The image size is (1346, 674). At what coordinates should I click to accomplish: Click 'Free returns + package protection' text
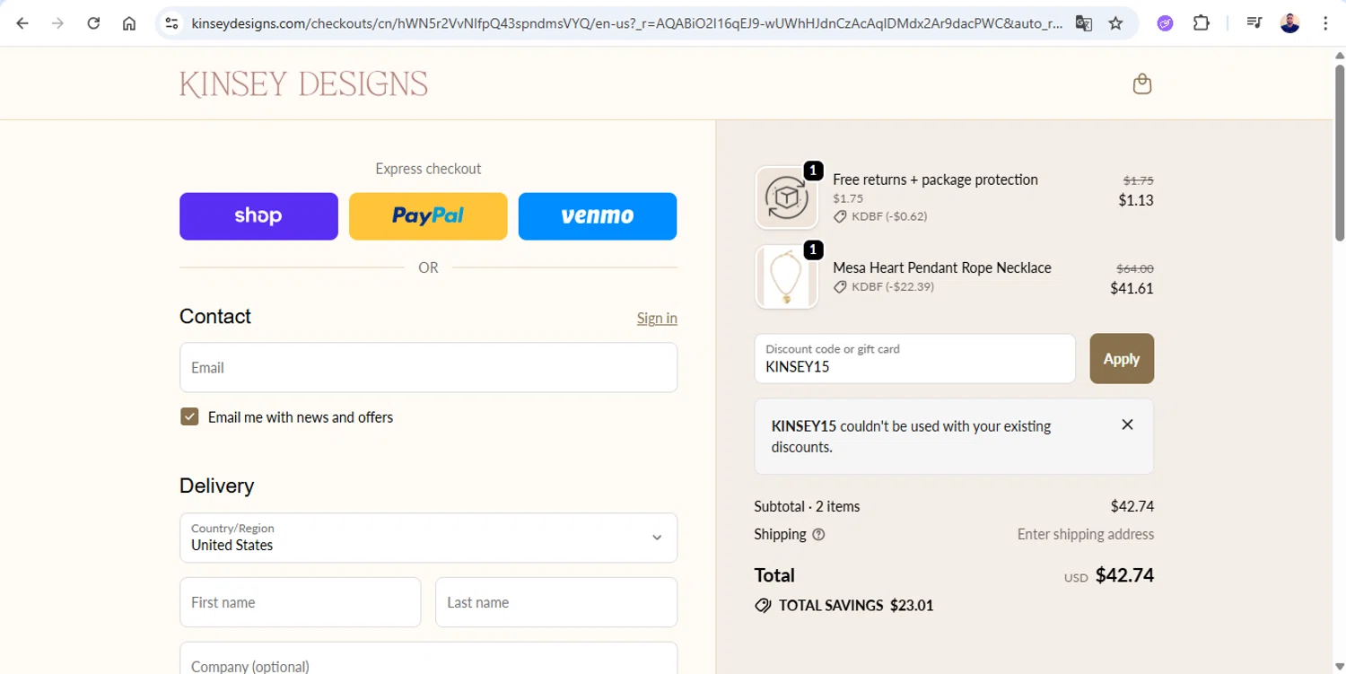click(935, 179)
